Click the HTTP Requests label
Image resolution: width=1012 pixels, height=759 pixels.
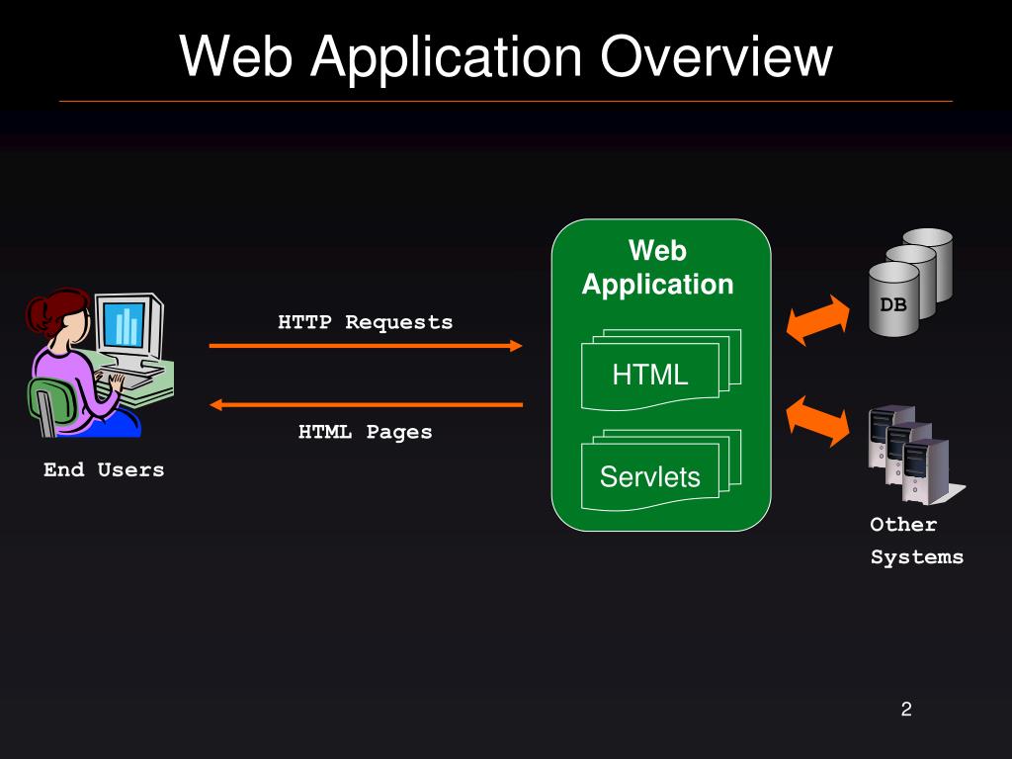coord(366,322)
